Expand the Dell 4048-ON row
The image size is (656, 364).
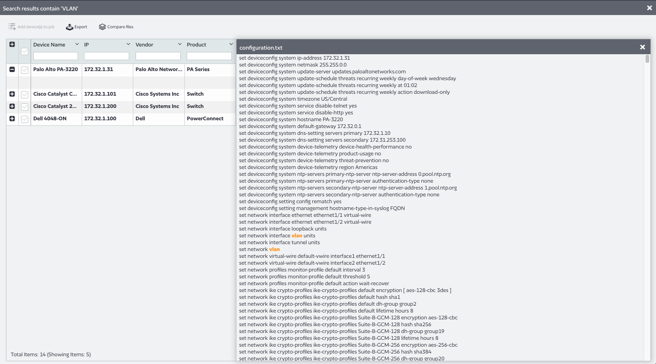click(12, 118)
